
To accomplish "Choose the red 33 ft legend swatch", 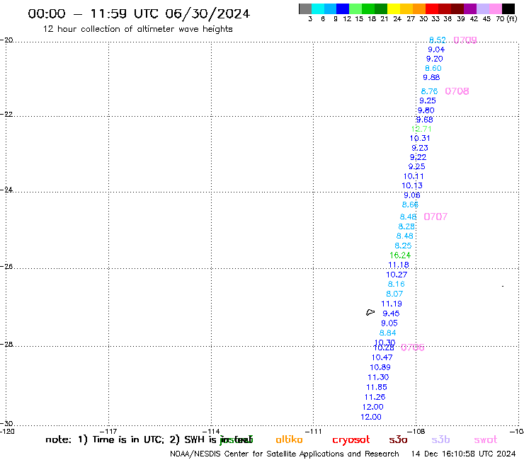I will click(432, 8).
